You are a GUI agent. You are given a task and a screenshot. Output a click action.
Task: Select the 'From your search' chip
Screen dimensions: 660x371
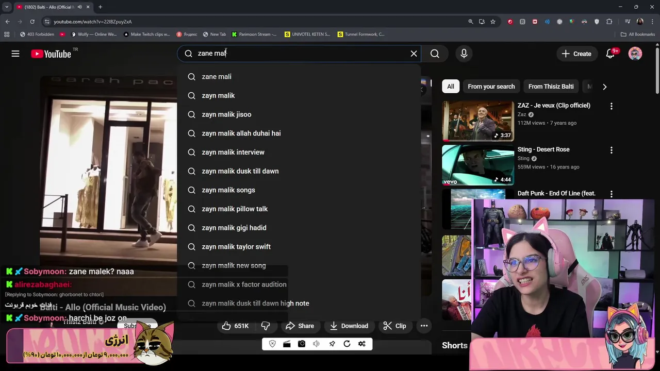tap(491, 87)
